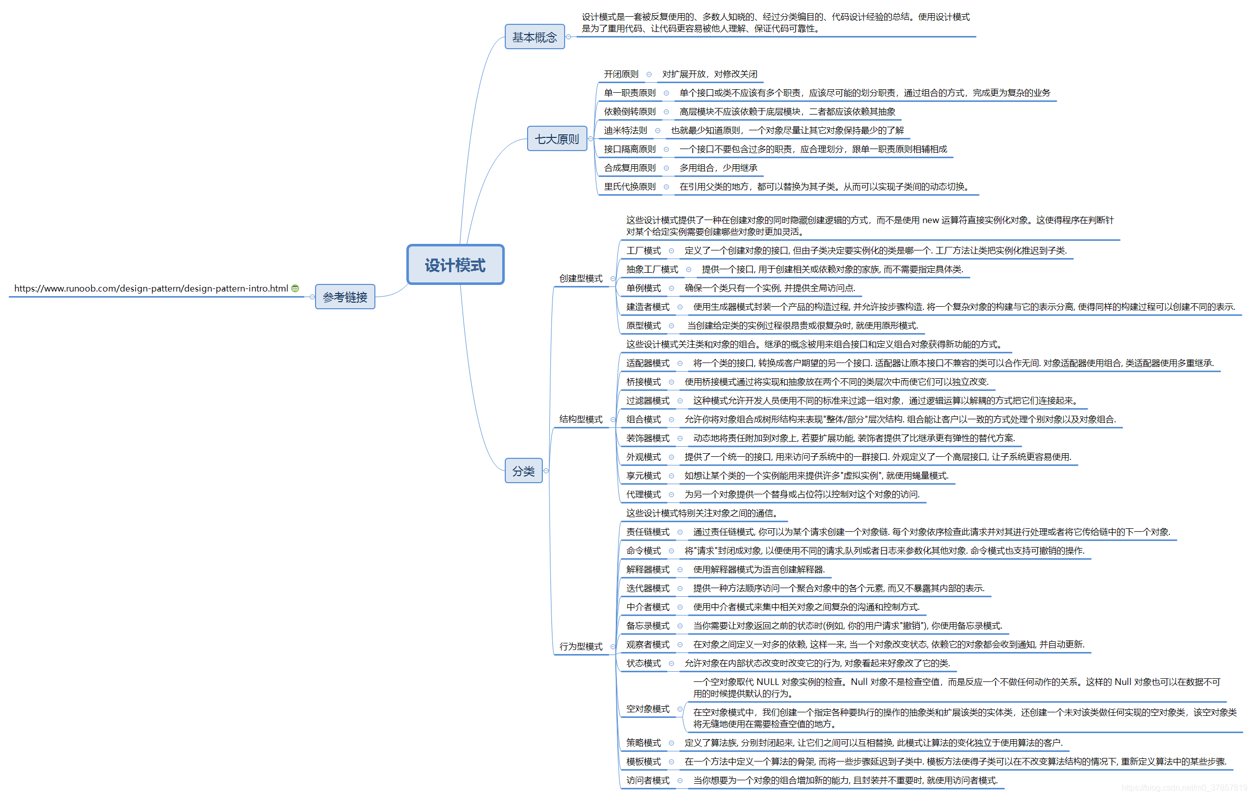
Task: Select the 迭代器模式 topic
Action: point(648,588)
